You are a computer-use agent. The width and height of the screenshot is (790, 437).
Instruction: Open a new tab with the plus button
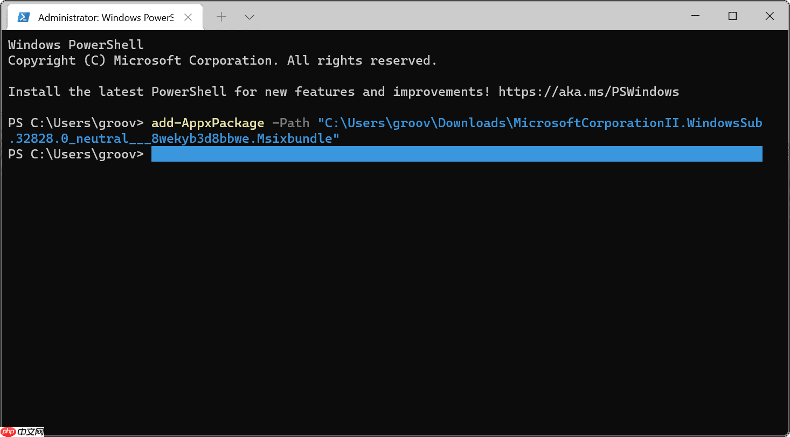click(x=221, y=17)
